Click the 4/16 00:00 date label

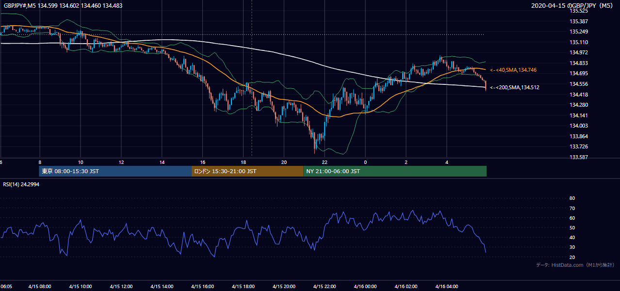point(365,286)
